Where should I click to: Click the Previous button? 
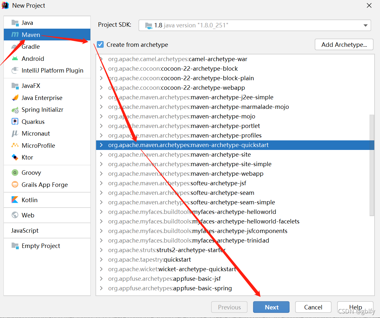coord(229,307)
